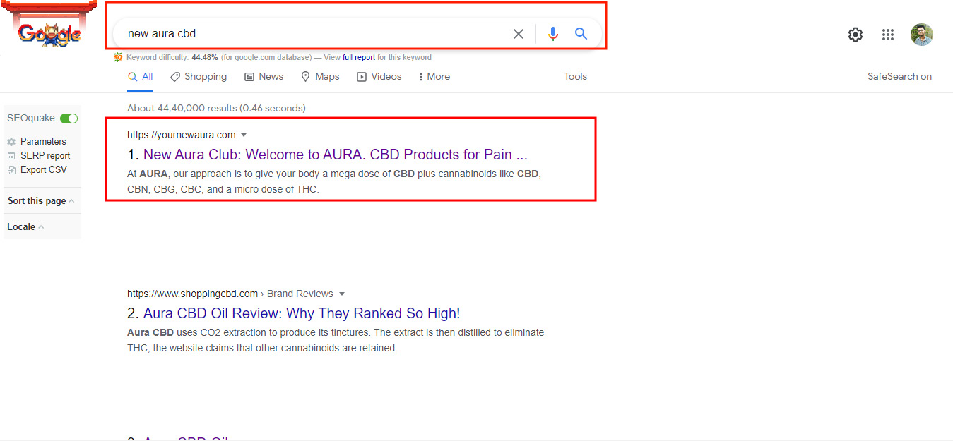This screenshot has height=441, width=953.
Task: Open the More search filters menu
Action: [x=434, y=77]
